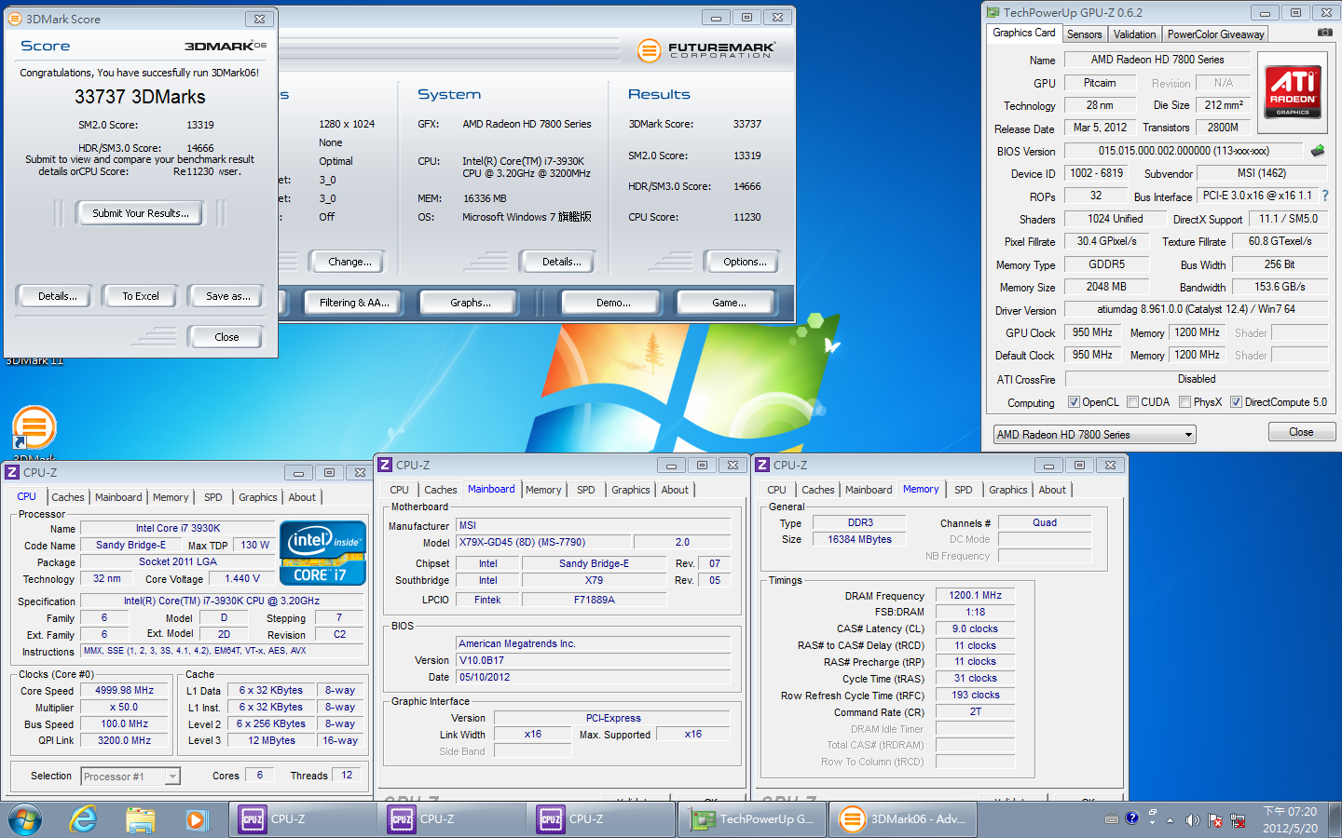Toggle the DirectCompute 5.0 checkbox
Viewport: 1342px width, 838px height.
(1236, 402)
